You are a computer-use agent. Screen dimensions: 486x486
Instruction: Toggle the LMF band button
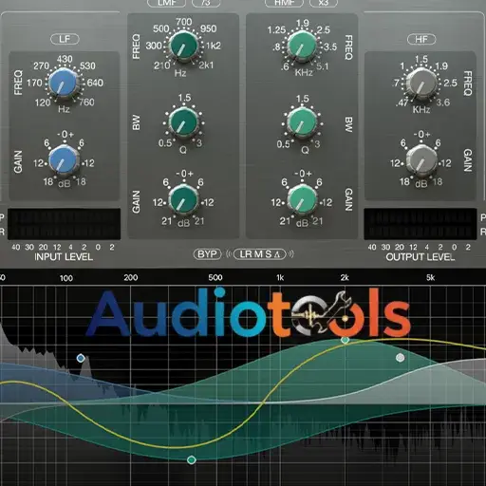167,3
